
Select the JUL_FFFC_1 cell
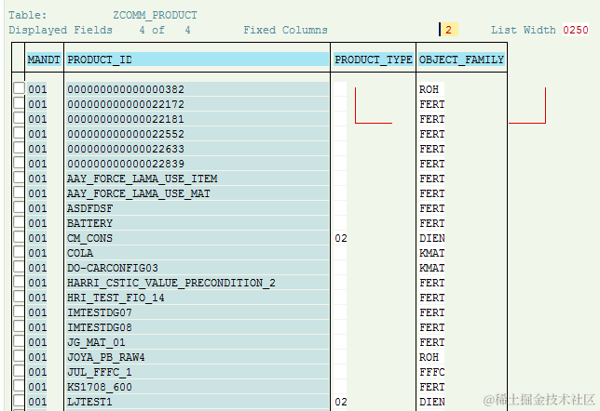[198, 372]
